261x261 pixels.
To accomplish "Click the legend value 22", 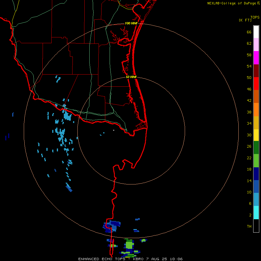I will click(x=249, y=158).
